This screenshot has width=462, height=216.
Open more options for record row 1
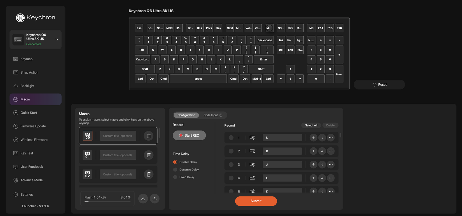click(x=331, y=138)
